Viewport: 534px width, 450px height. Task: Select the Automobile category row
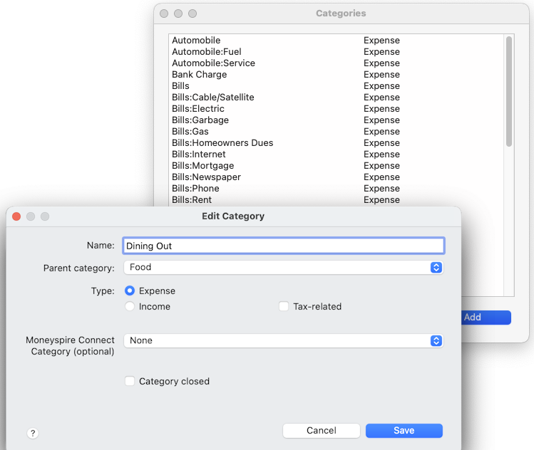[336, 40]
